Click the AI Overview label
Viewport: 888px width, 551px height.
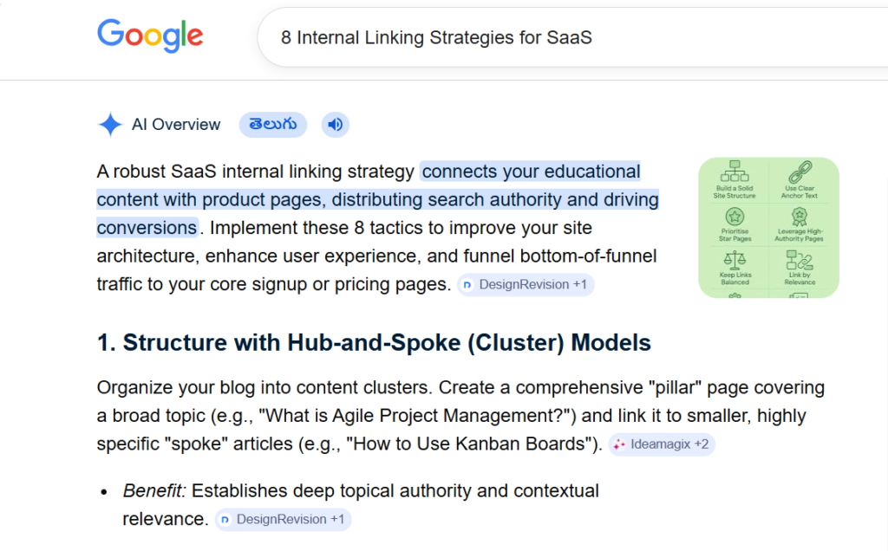tap(176, 125)
